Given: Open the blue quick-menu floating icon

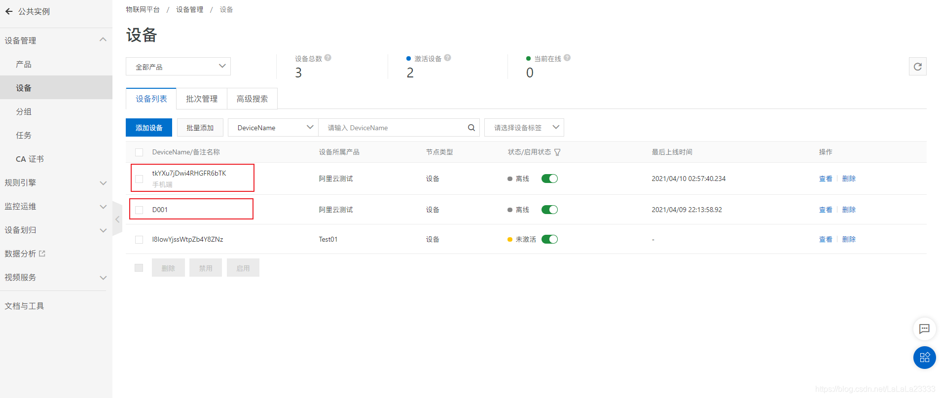Looking at the screenshot, I should click(924, 358).
